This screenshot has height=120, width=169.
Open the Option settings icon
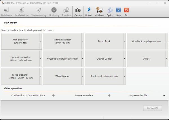[110, 12]
